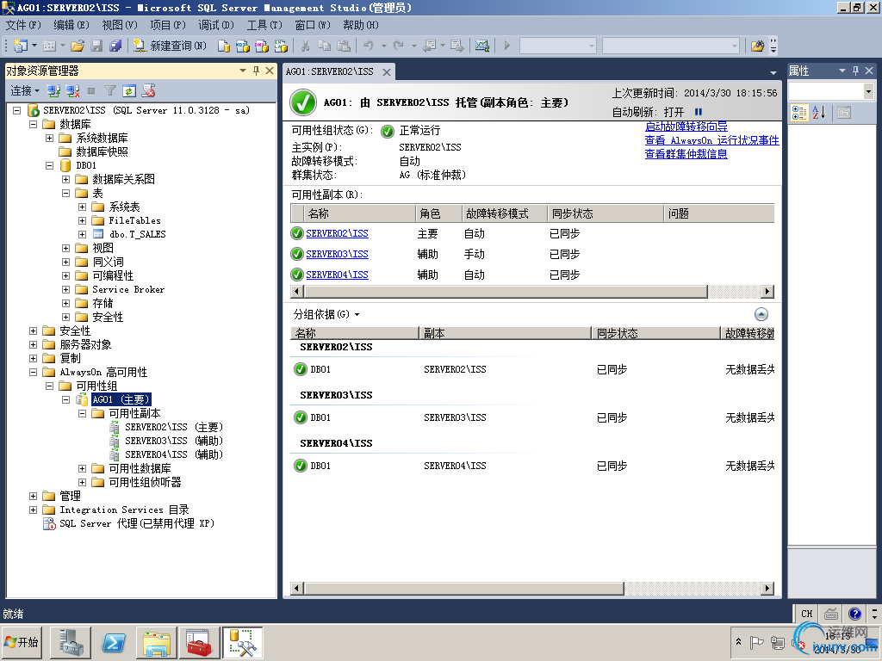Open PowerShell from the taskbar

click(x=113, y=642)
